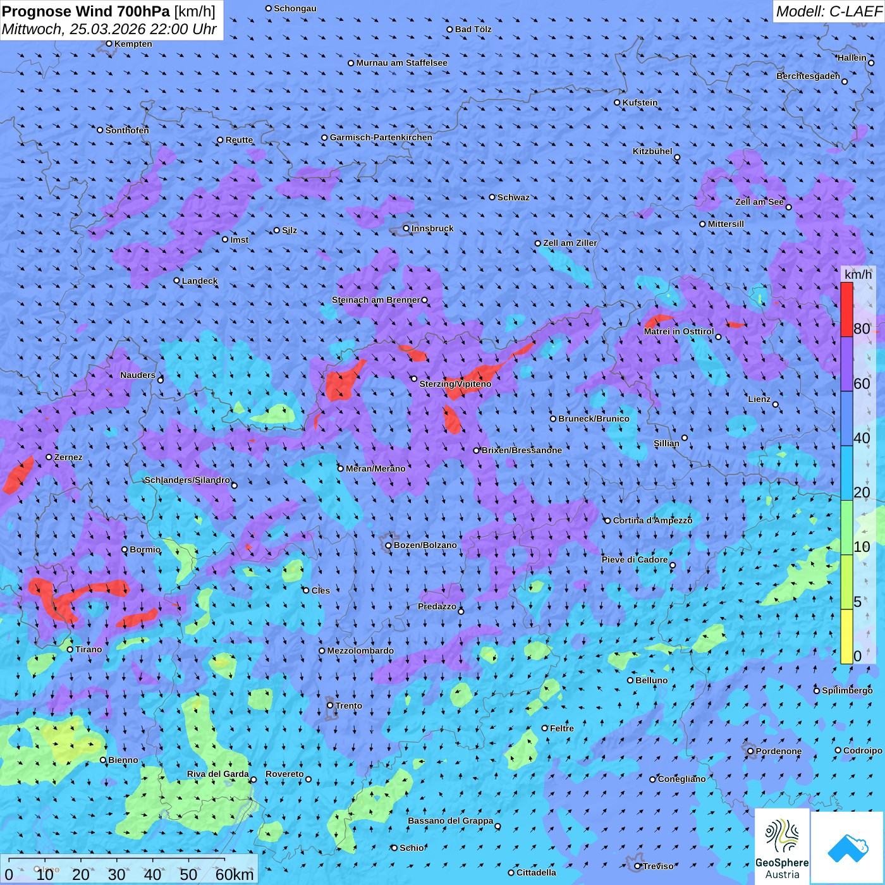Click the Landeck location dot
The image size is (885, 885).
pos(176,281)
